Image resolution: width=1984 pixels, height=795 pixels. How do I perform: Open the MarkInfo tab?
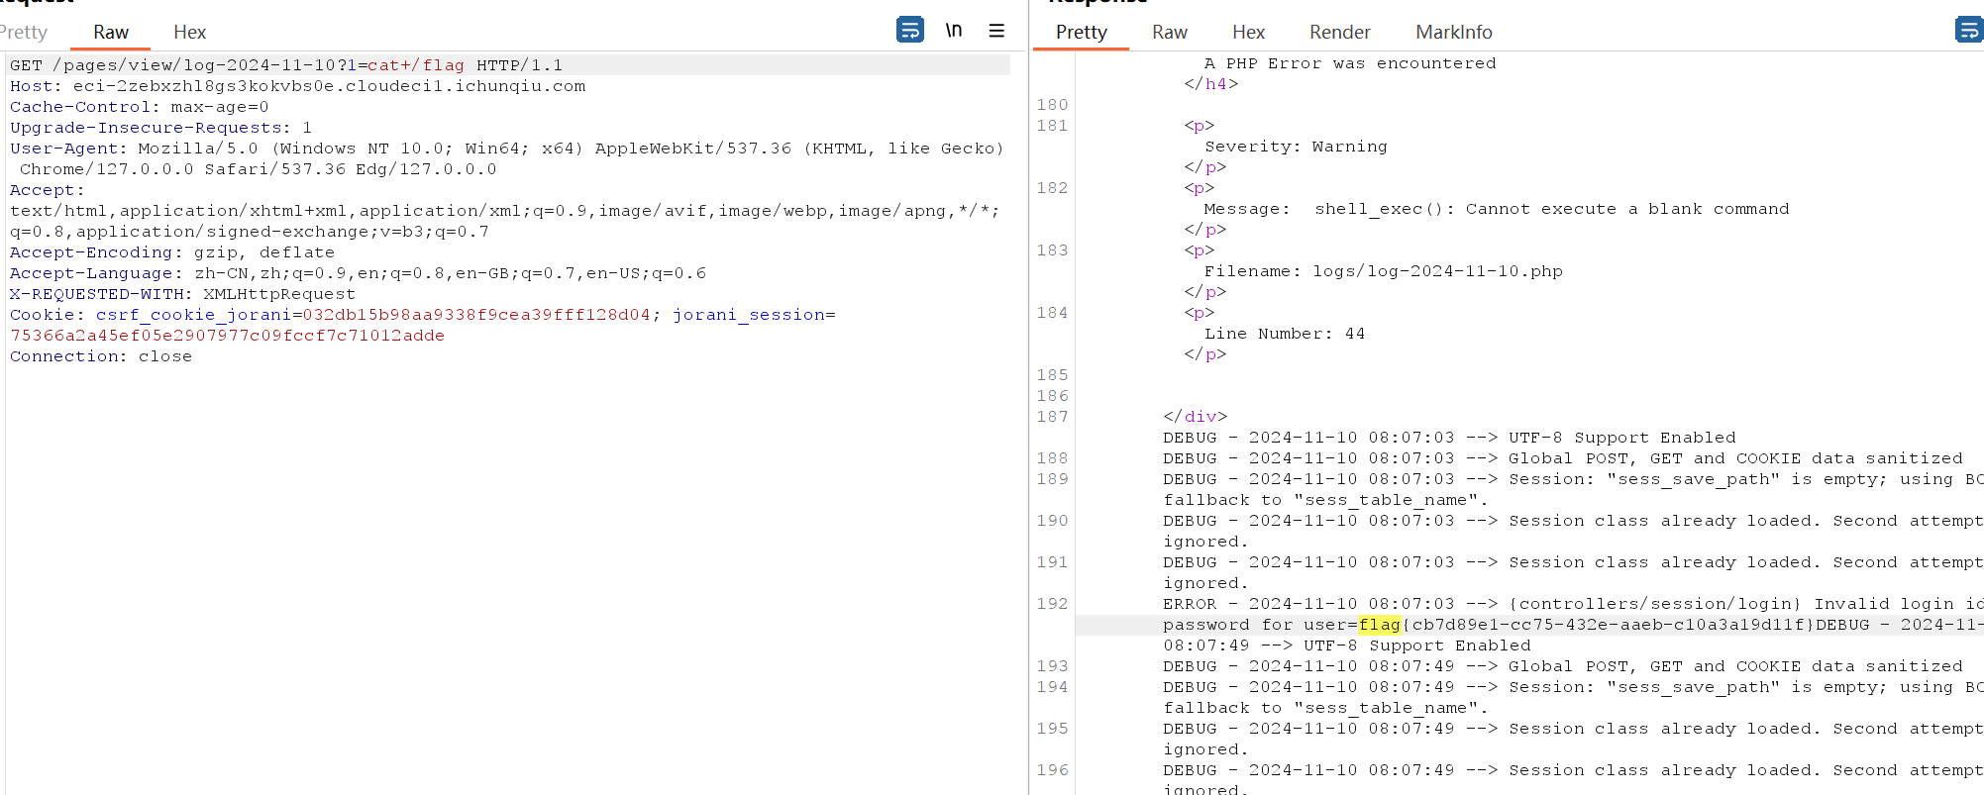1453,32
